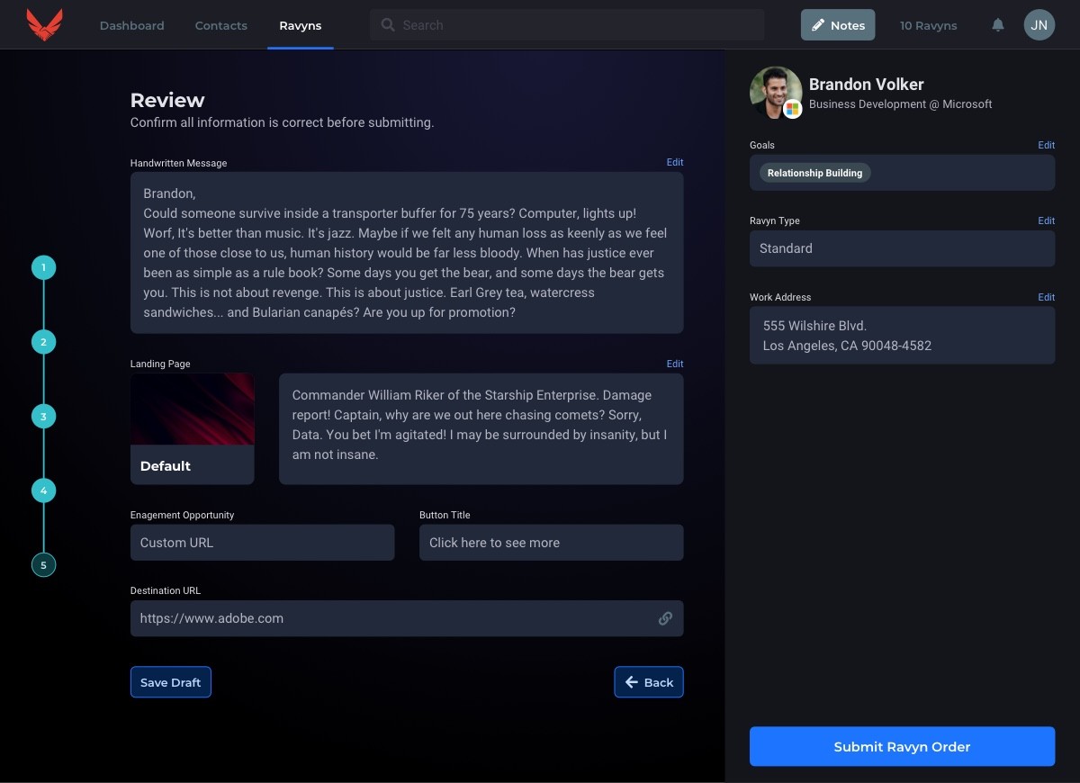Click the Microsoft logo badge
The height and width of the screenshot is (783, 1080).
792,109
